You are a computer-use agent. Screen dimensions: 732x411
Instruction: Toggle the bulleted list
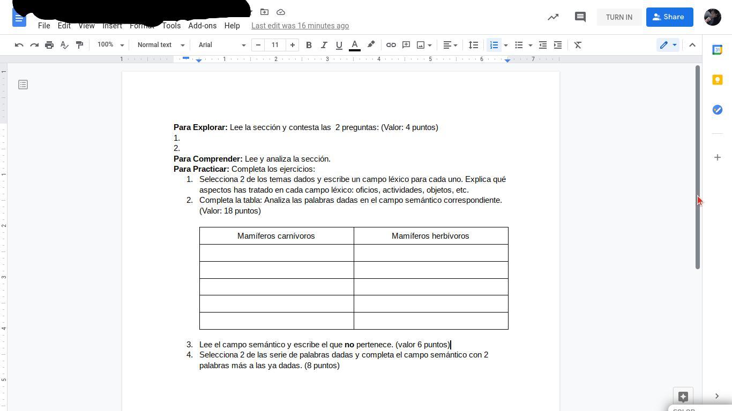tap(519, 45)
